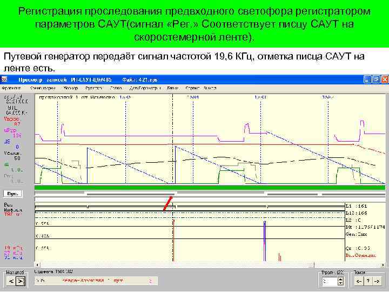Click the 1583 kilometer marker label

(260, 97)
